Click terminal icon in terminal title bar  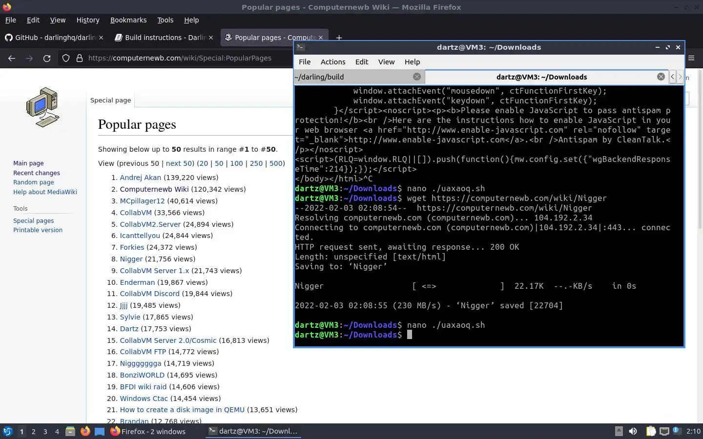(301, 47)
